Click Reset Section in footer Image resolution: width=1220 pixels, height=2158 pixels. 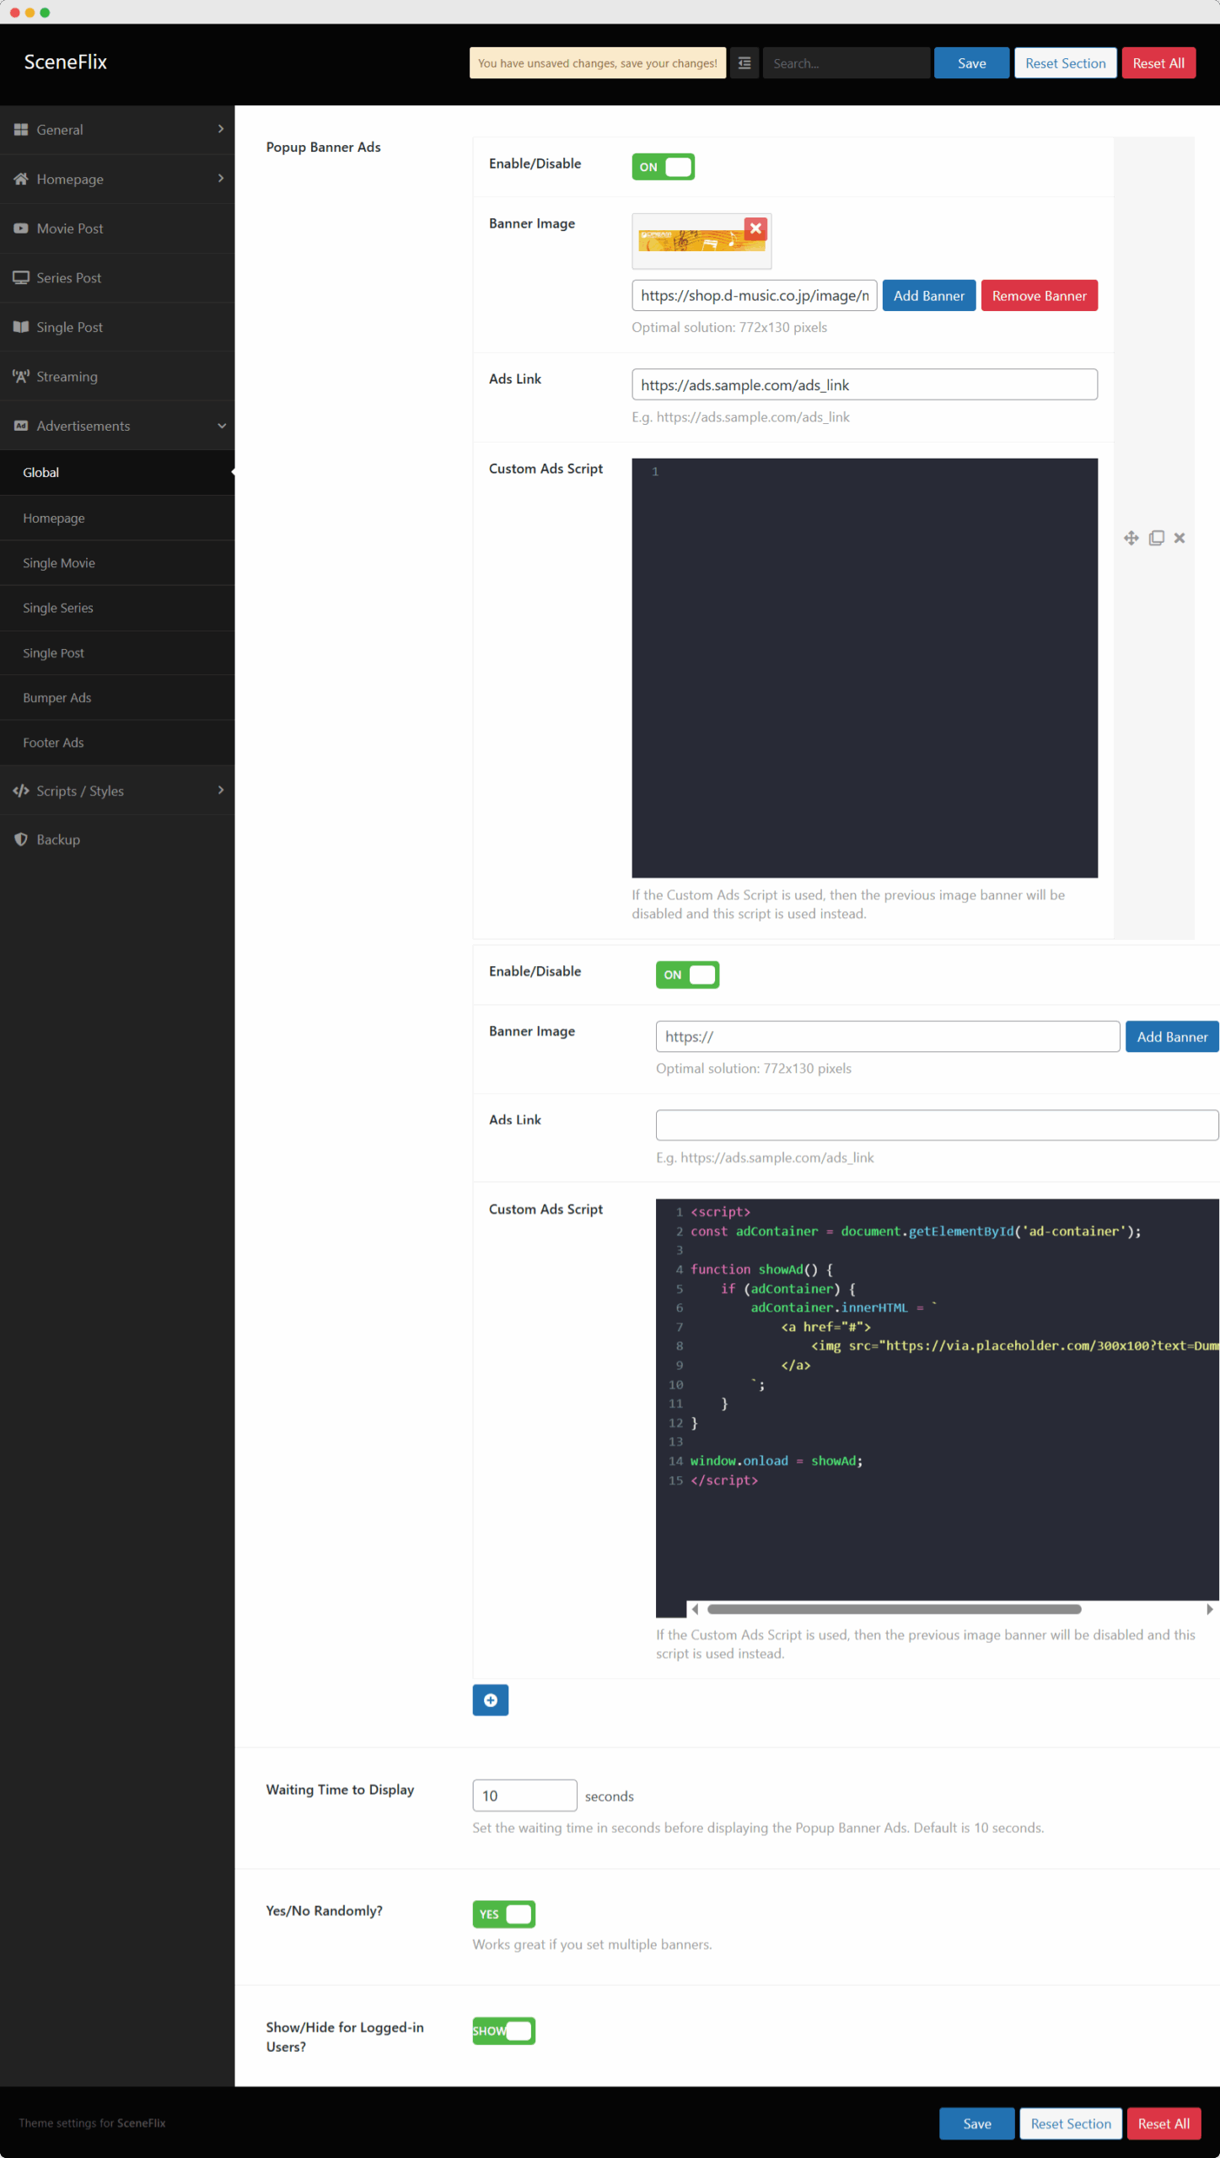coord(1071,2123)
